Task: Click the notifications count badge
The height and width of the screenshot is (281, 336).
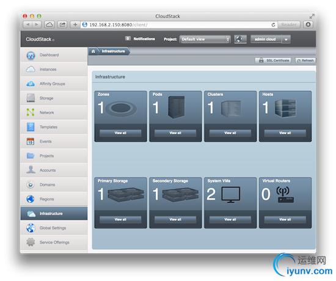Action: coord(128,38)
